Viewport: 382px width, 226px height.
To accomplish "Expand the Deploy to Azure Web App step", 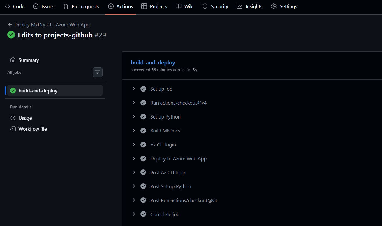I will click(x=134, y=159).
